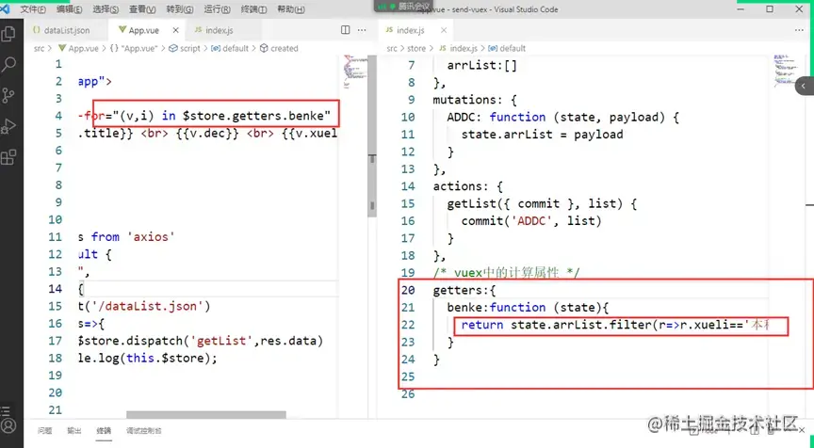Click line number 20 in index.js editor
Viewport: 814px width, 448px height.
point(408,291)
